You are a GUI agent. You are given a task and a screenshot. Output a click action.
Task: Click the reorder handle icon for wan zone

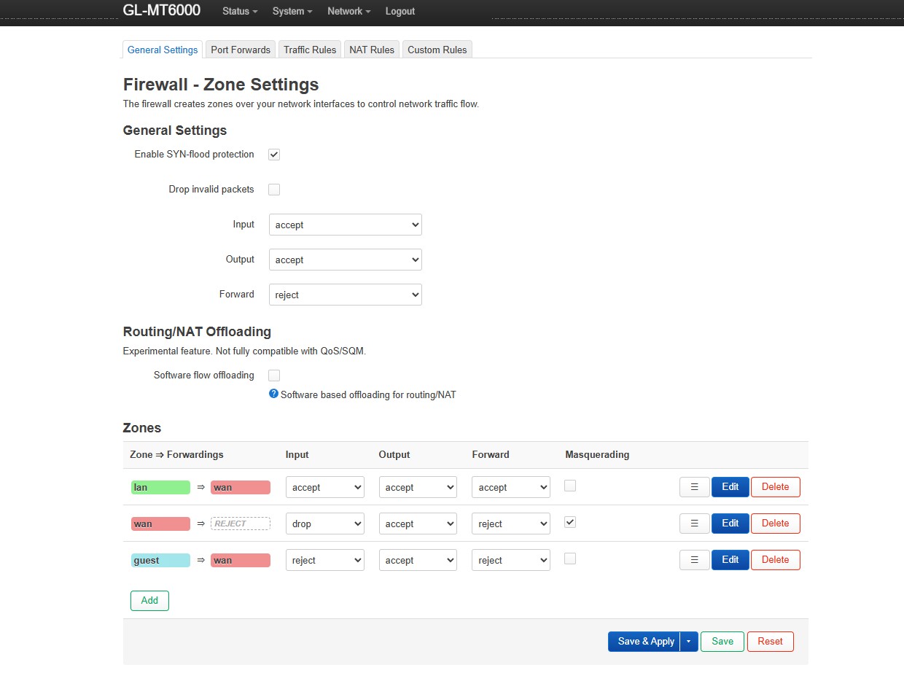coord(694,524)
